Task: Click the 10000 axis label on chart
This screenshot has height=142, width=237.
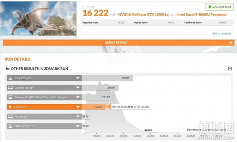Action: pyautogui.click(x=97, y=136)
